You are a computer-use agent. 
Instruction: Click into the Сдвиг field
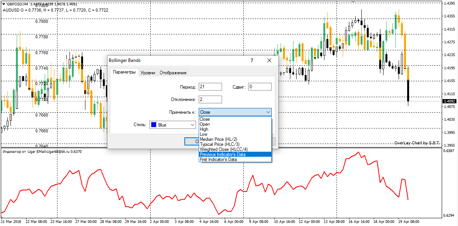click(x=260, y=87)
